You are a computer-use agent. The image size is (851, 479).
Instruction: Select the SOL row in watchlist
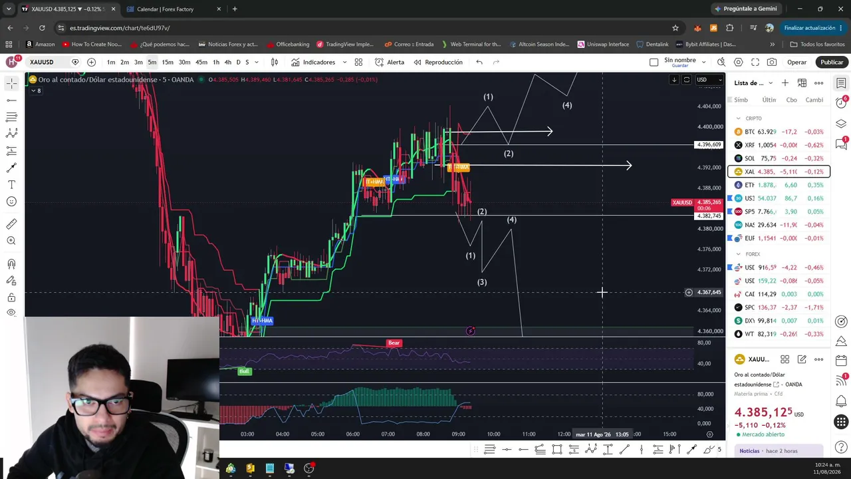point(779,158)
